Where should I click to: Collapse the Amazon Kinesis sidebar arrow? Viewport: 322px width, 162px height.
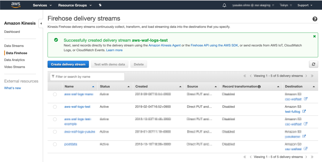pyautogui.click(x=41, y=24)
